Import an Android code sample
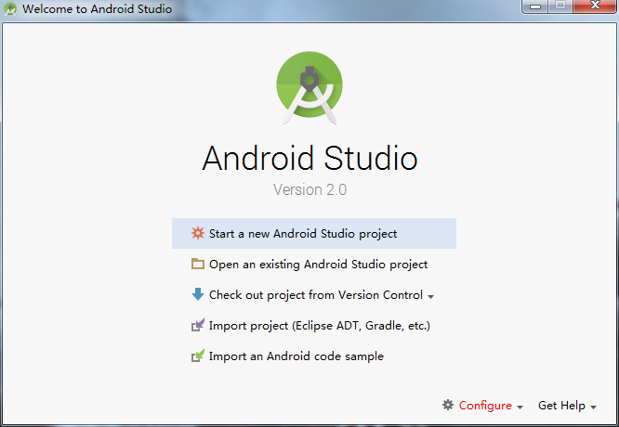This screenshot has height=427, width=619. click(x=314, y=356)
